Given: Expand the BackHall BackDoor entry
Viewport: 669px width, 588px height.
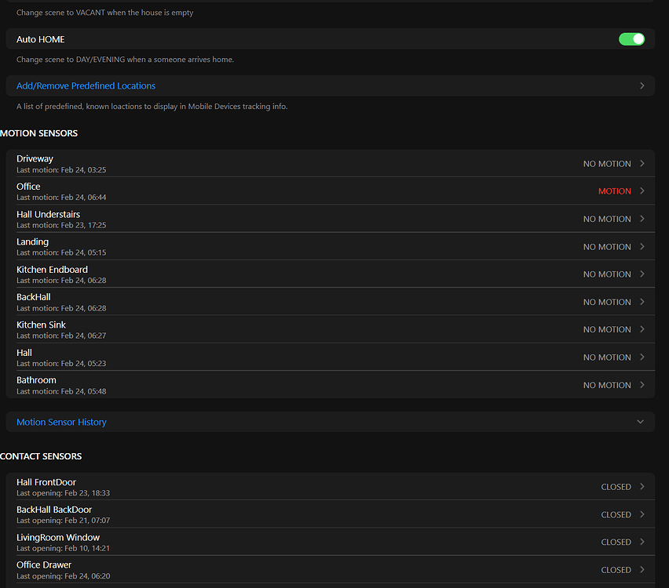Looking at the screenshot, I should [x=642, y=514].
